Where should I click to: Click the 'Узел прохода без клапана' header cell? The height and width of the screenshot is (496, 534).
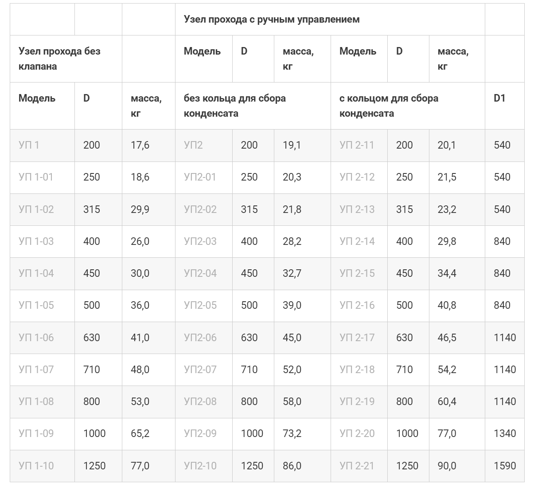tap(59, 59)
